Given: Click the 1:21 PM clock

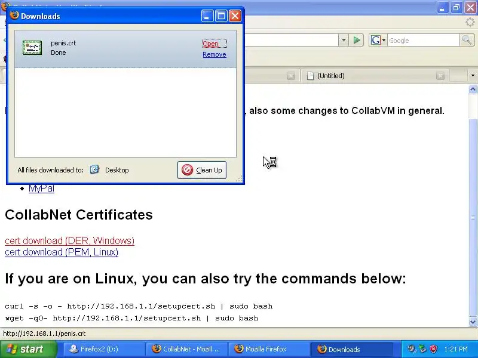Looking at the screenshot, I should (456, 349).
